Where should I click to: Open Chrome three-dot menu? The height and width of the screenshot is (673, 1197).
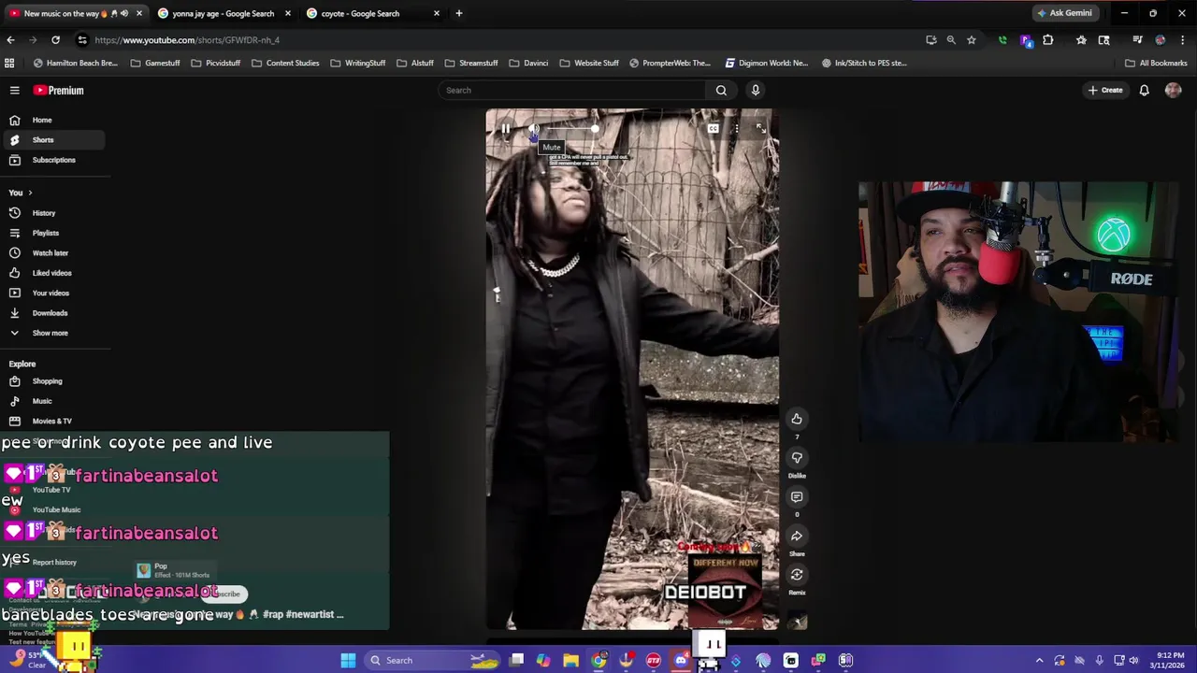1182,40
